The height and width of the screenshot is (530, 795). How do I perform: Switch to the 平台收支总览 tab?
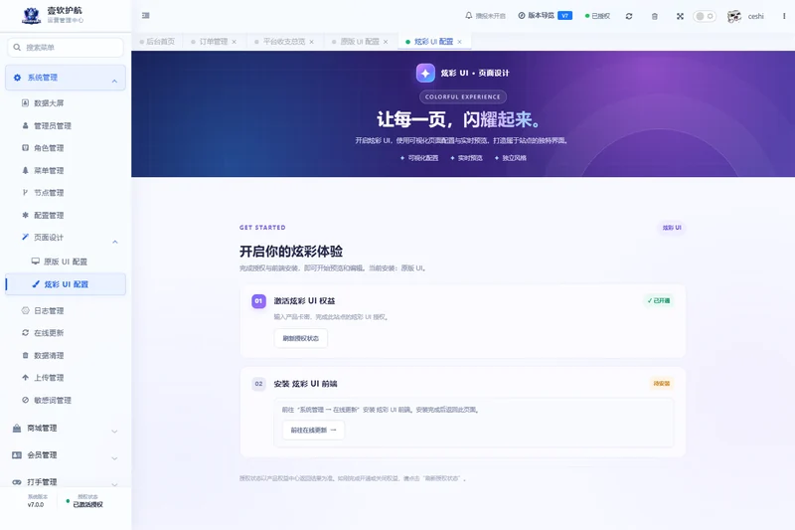click(284, 42)
